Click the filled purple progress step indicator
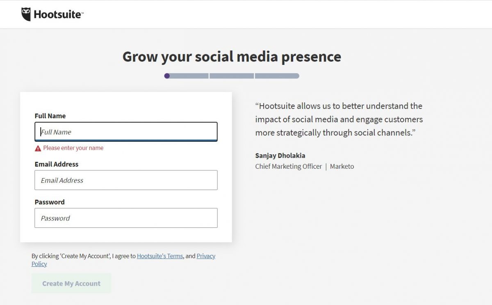The width and height of the screenshot is (492, 305). [x=166, y=76]
